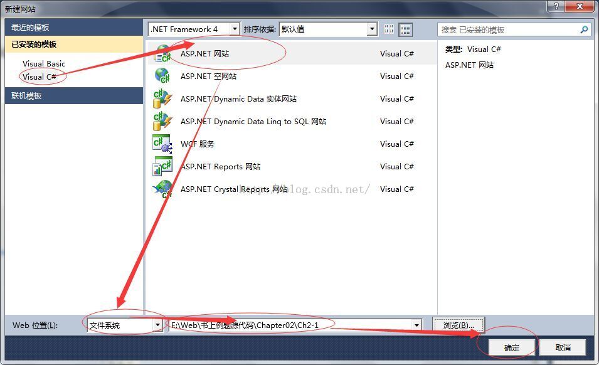Open the 联机模板 section

pyautogui.click(x=26, y=95)
